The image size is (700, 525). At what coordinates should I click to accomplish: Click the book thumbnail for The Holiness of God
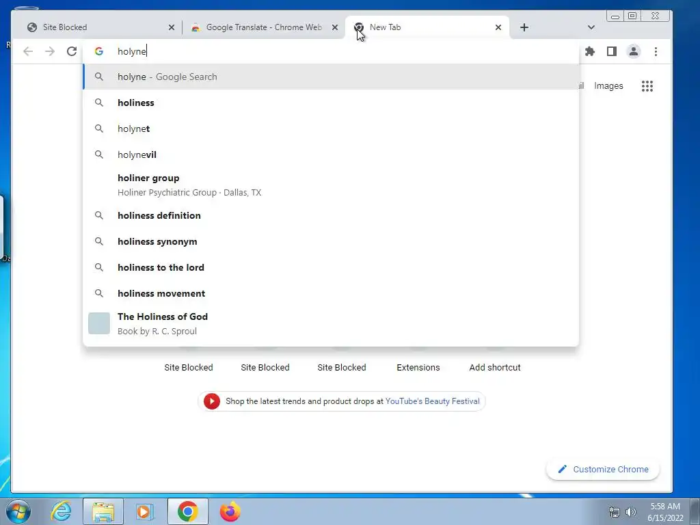coord(99,323)
